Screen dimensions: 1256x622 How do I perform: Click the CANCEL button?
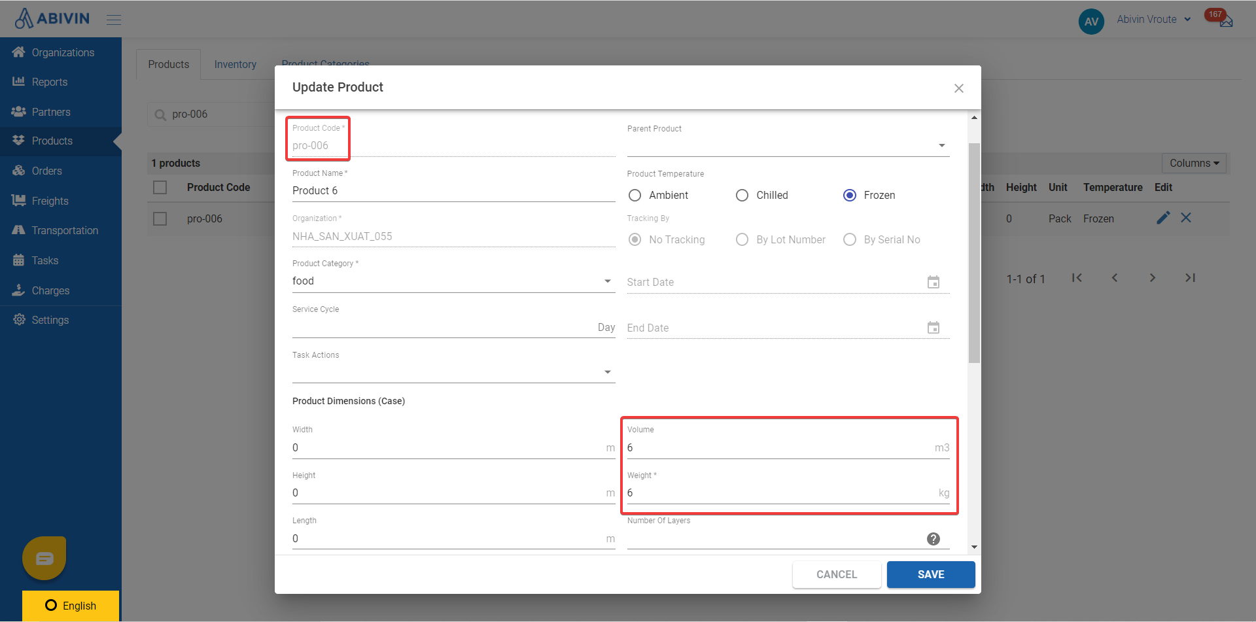point(837,574)
